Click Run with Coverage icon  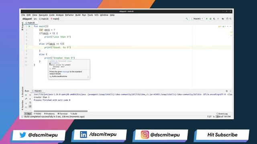click(214, 19)
